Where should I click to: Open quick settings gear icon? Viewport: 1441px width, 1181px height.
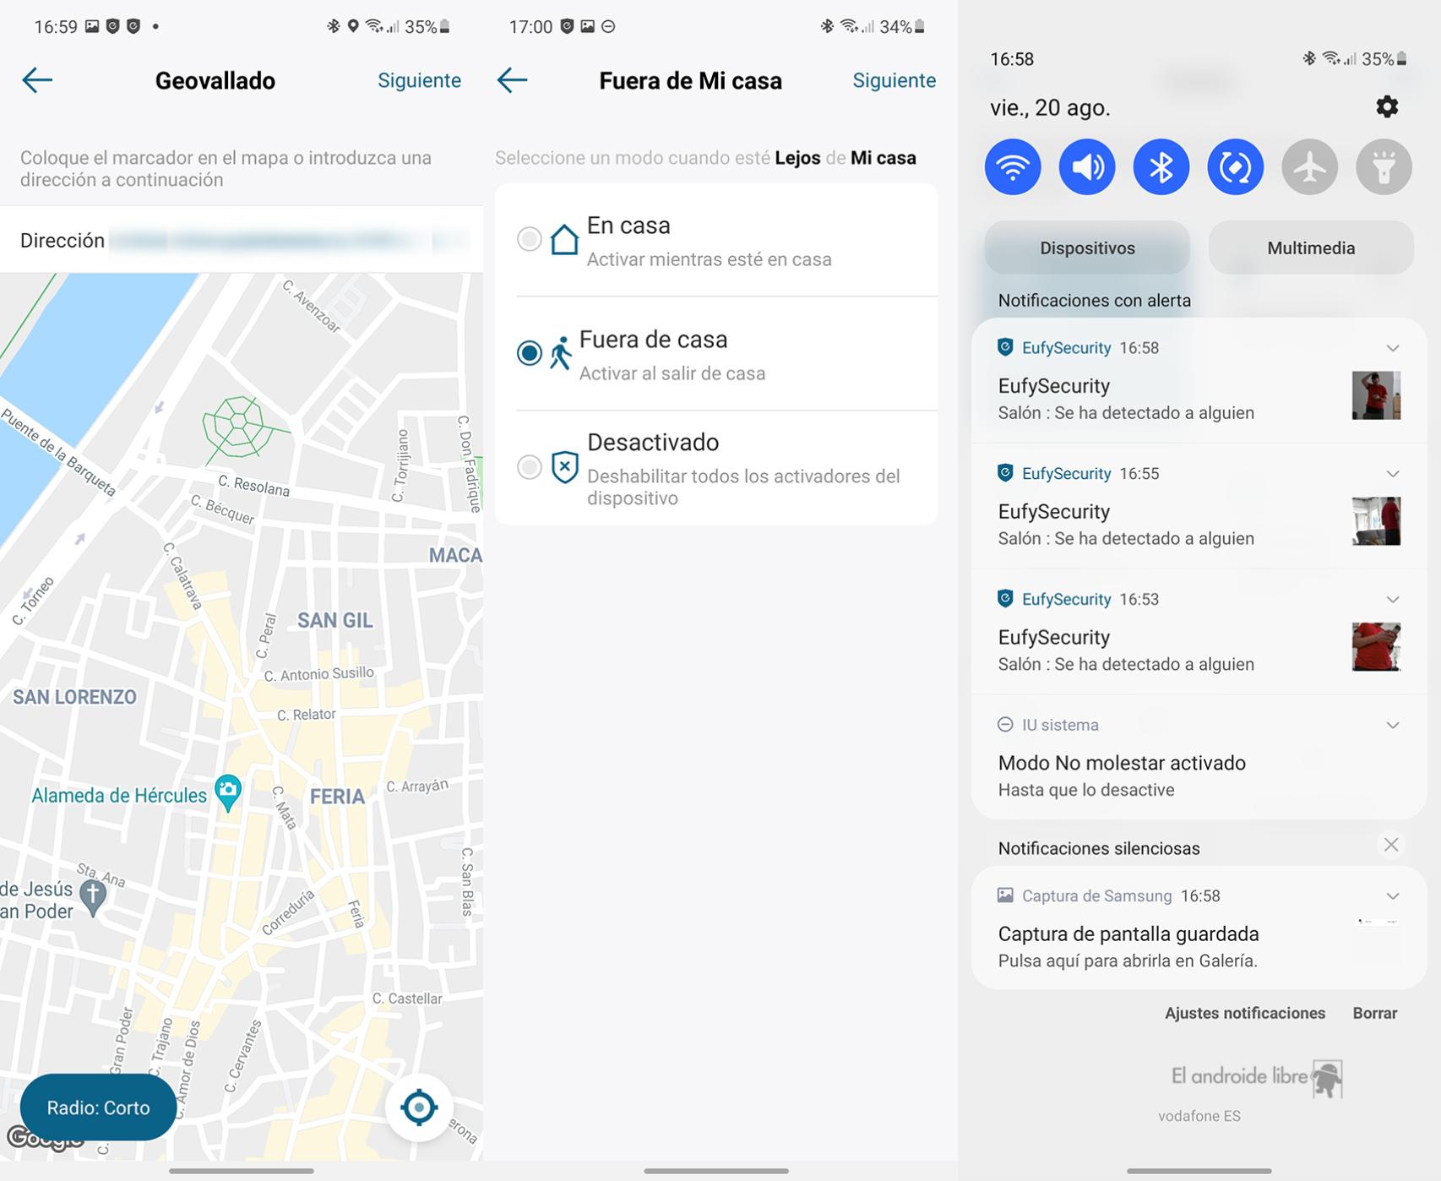click(1386, 106)
